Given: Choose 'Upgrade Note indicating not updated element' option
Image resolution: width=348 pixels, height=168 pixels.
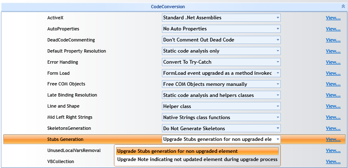Looking at the screenshot, I should tap(197, 159).
